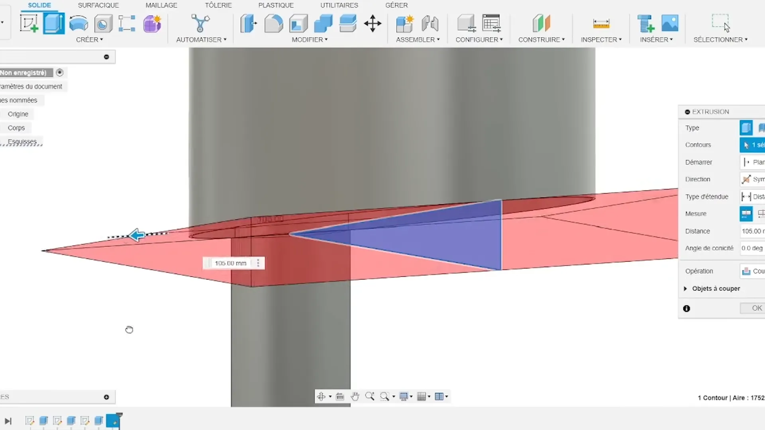The height and width of the screenshot is (430, 765).
Task: Select the thin extrusion Type option
Action: click(x=761, y=128)
